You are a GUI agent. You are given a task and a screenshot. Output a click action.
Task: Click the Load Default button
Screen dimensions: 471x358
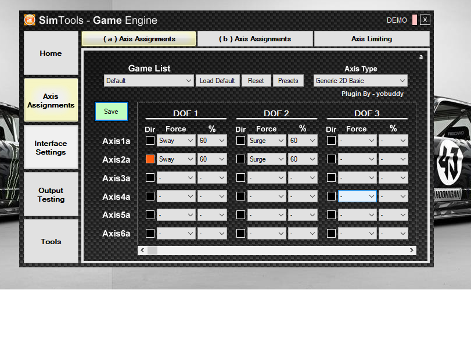(217, 81)
